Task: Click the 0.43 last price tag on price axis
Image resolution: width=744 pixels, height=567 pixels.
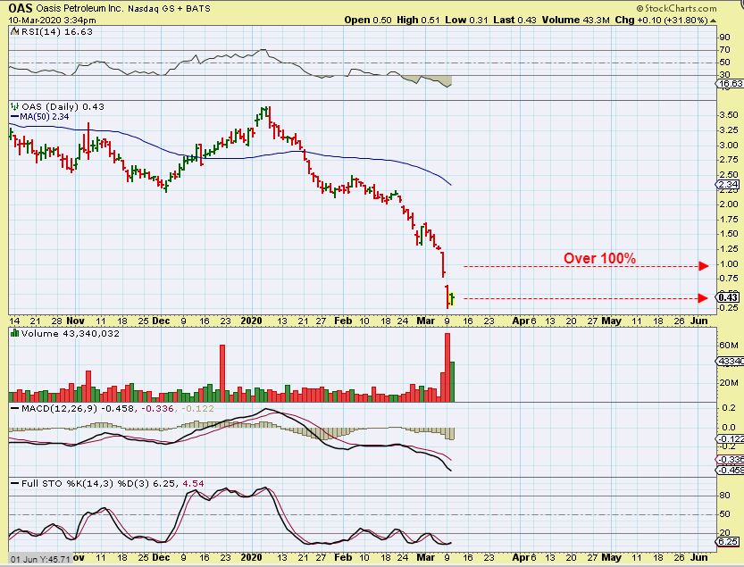Action: pyautogui.click(x=728, y=297)
